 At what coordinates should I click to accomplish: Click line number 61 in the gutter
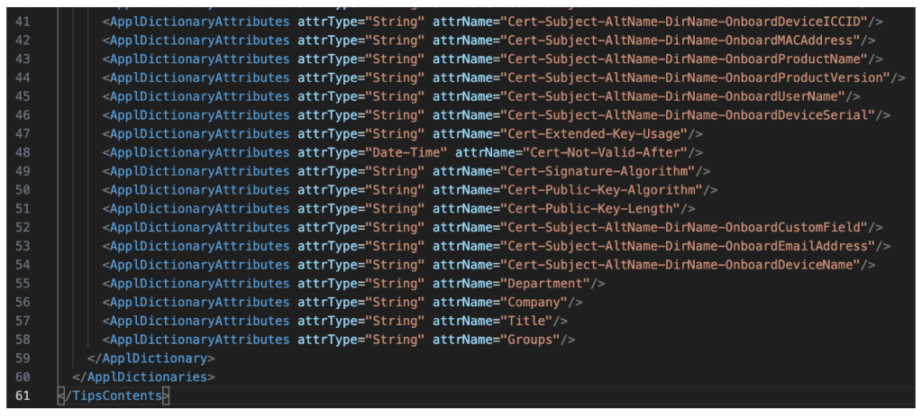tap(23, 395)
